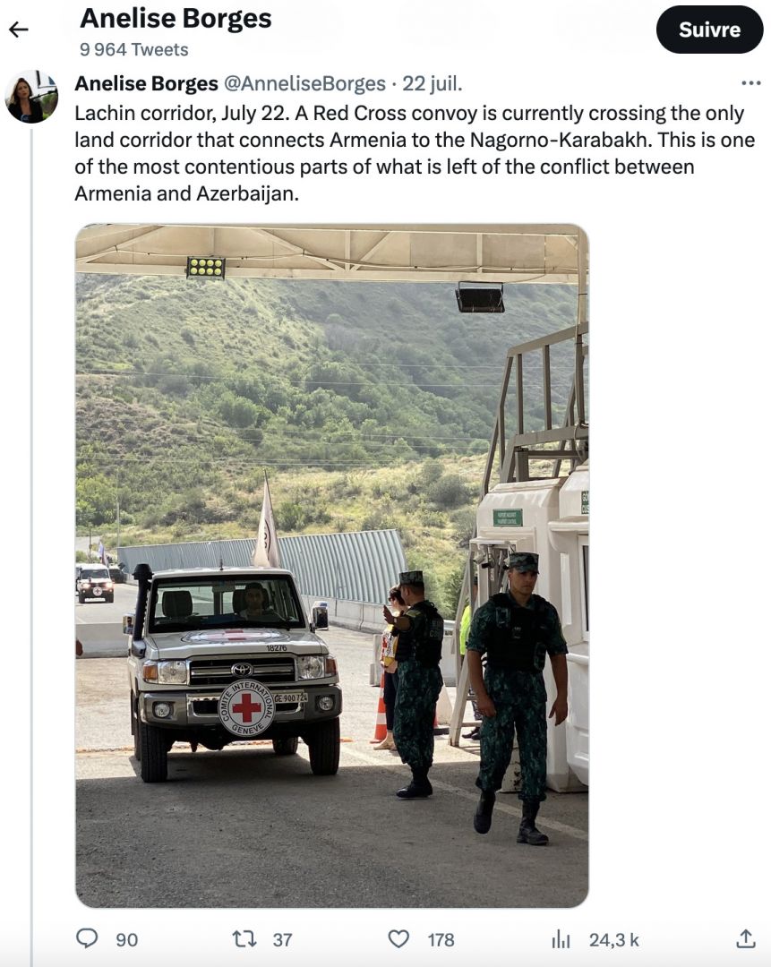Select Anelise Borges name in tweet
The height and width of the screenshot is (967, 771).
pos(146,83)
